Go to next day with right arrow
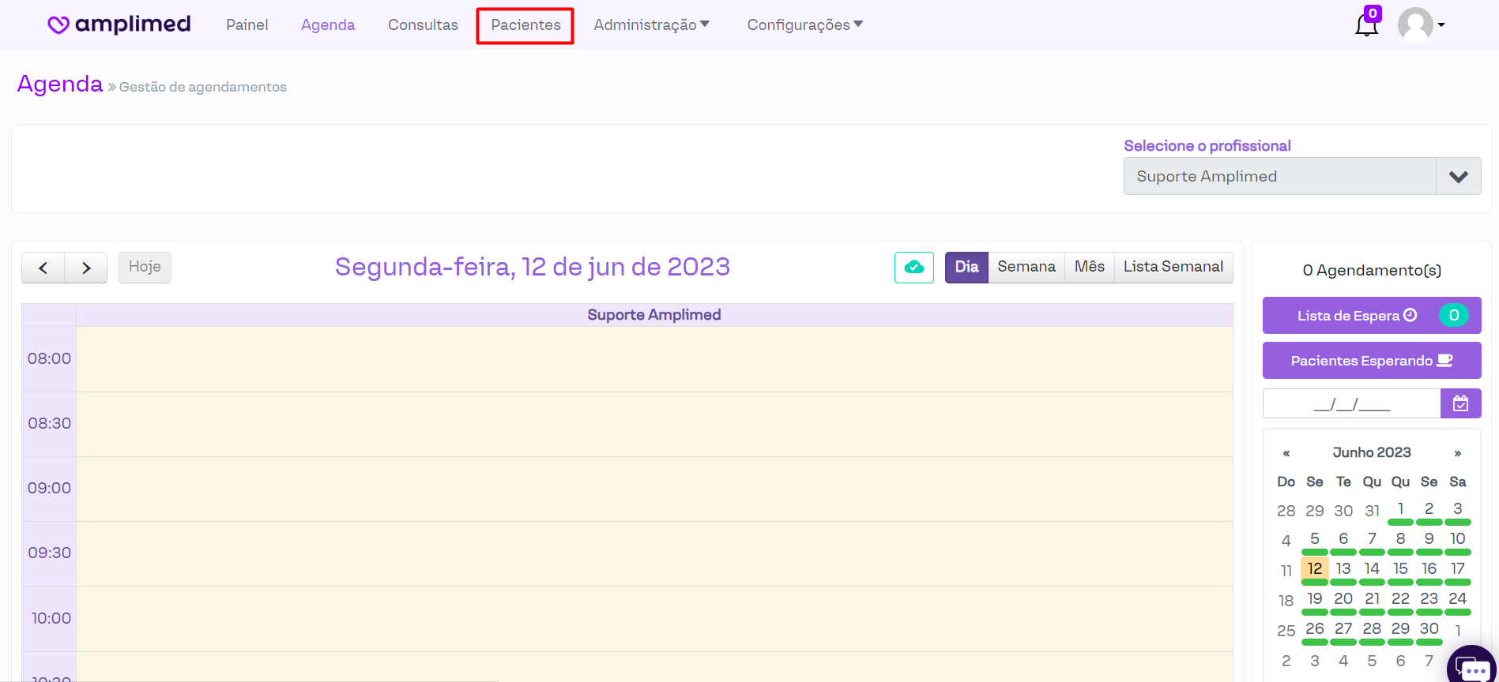The image size is (1499, 682). pos(86,268)
